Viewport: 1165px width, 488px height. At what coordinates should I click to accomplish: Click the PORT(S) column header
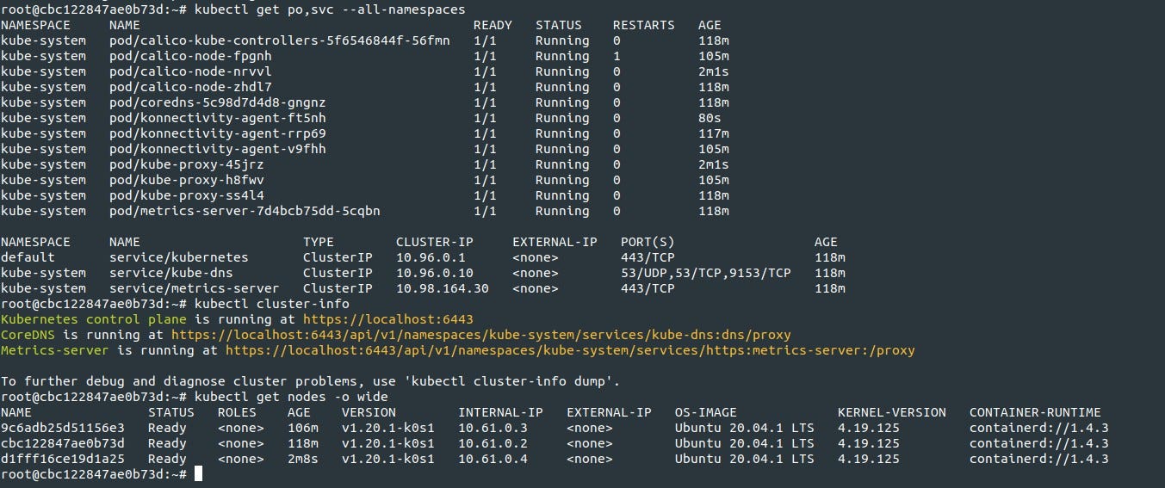click(x=648, y=242)
